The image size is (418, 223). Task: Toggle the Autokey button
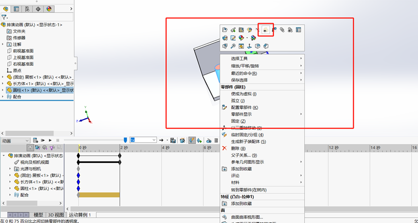tap(192, 140)
